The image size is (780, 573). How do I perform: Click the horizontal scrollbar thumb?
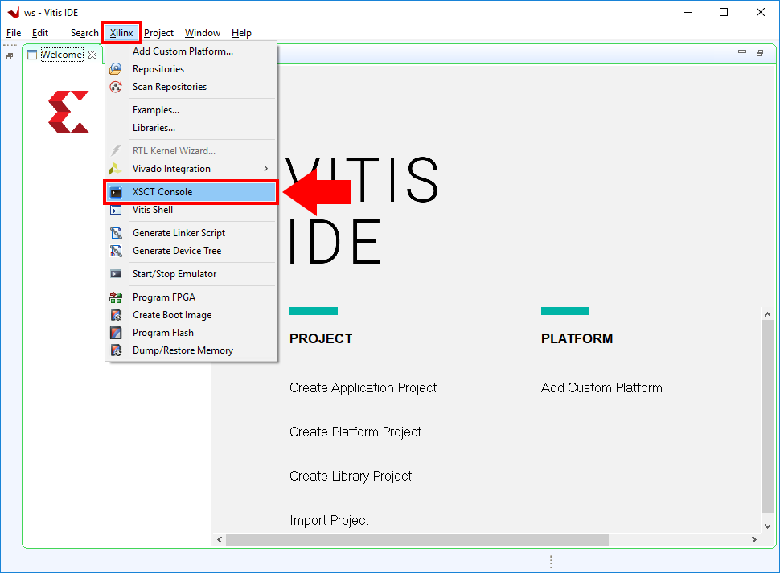click(x=417, y=540)
